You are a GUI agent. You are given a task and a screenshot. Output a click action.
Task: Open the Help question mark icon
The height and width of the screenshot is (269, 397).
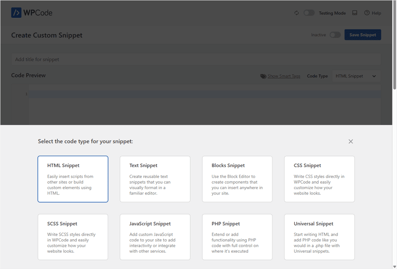click(x=367, y=13)
